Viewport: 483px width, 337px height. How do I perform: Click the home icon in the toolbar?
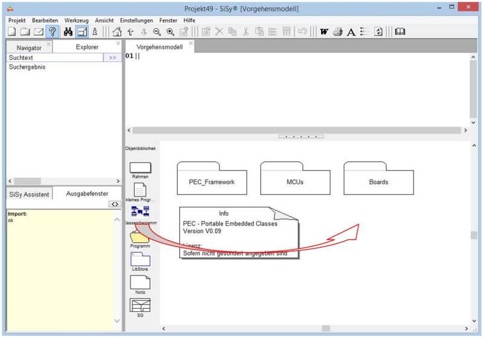[x=117, y=32]
